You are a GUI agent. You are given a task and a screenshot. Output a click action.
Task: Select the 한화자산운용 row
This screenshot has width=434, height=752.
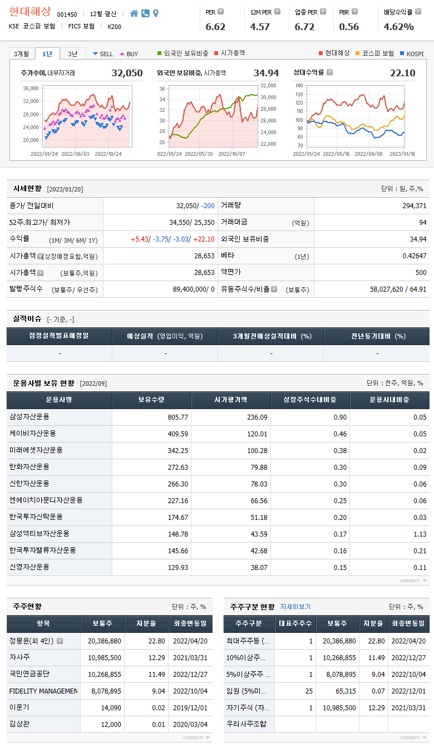click(x=218, y=467)
